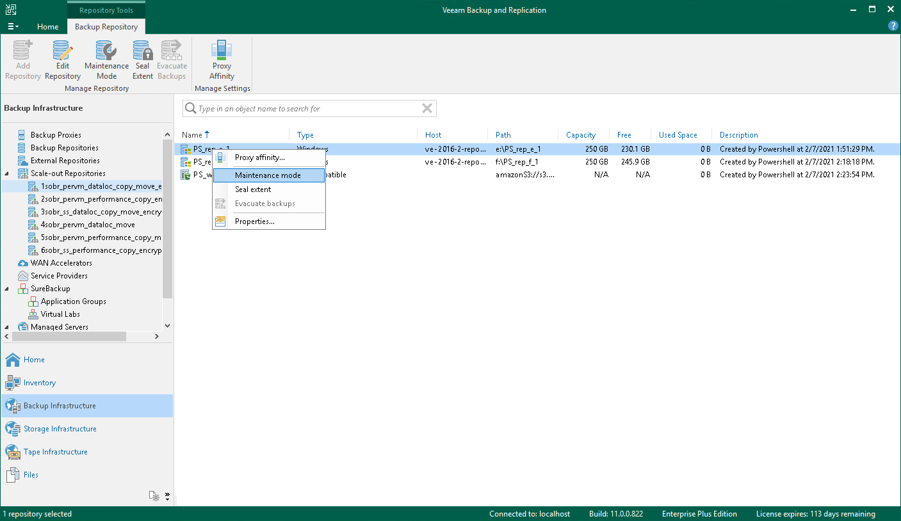Switch to the Home ribbon tab
The width and height of the screenshot is (901, 521).
tap(48, 27)
